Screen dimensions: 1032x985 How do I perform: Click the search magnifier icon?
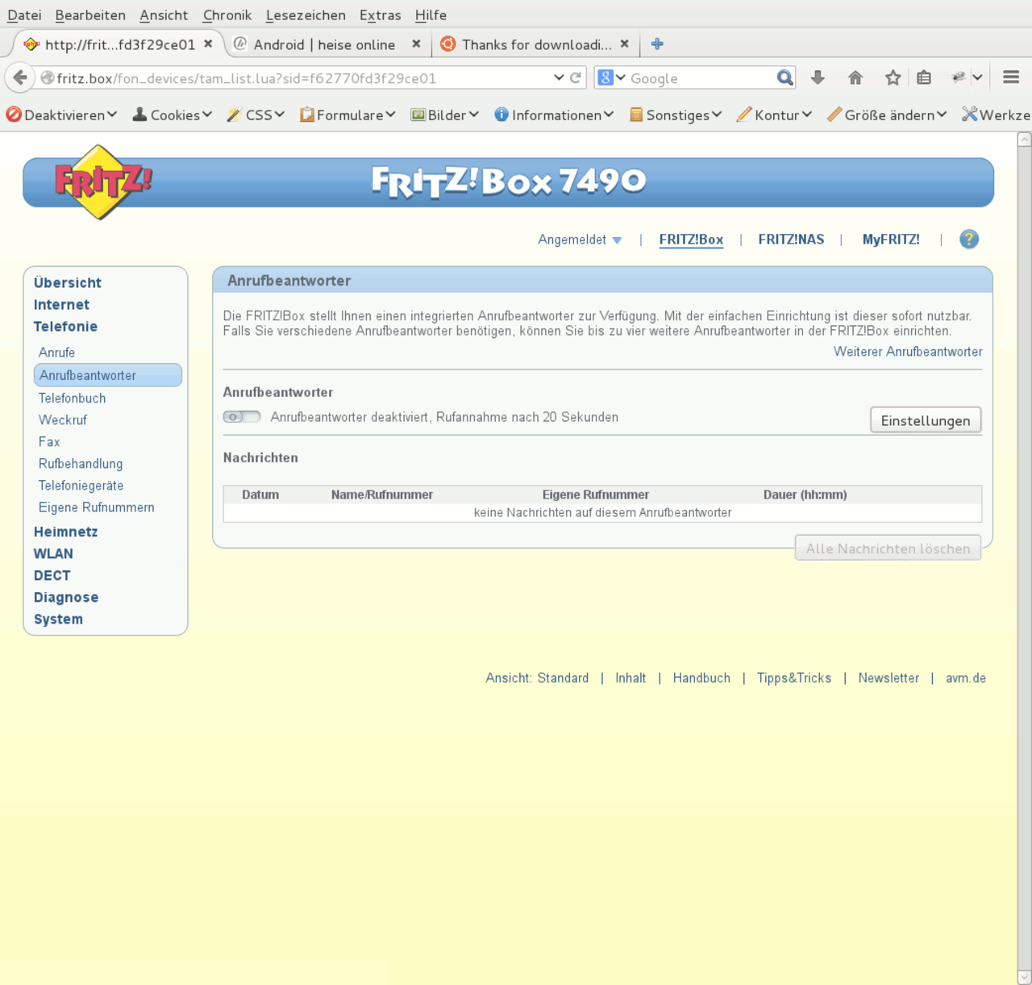tap(784, 77)
